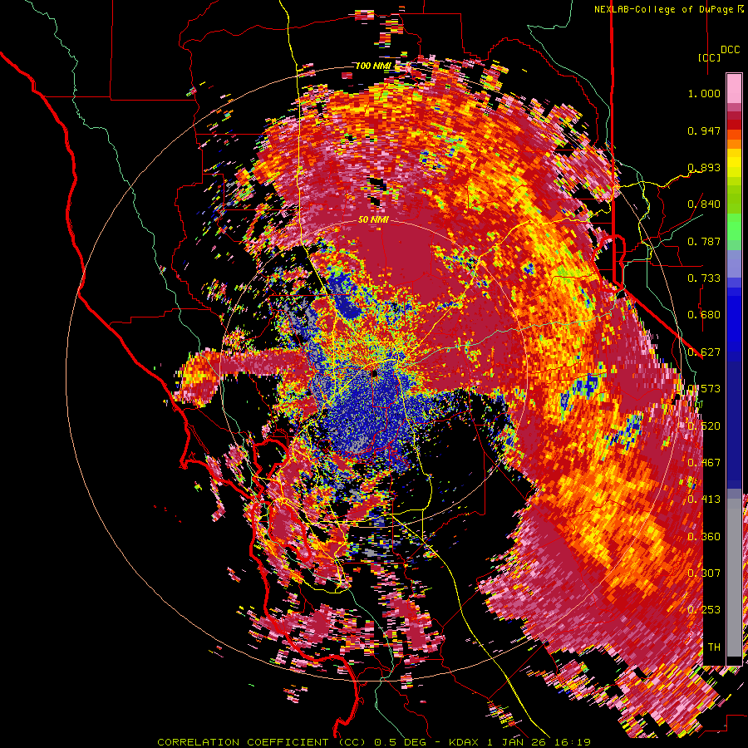The height and width of the screenshot is (748, 748).
Task: Click the black radar site dot at the map center
Action: coord(375,373)
